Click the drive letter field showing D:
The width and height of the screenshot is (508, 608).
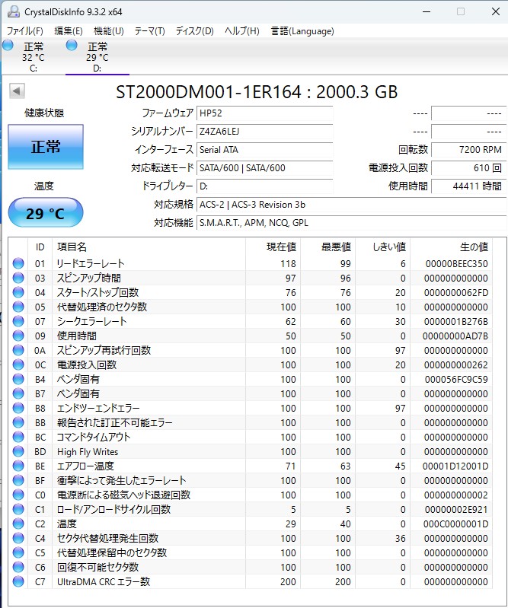click(x=265, y=186)
